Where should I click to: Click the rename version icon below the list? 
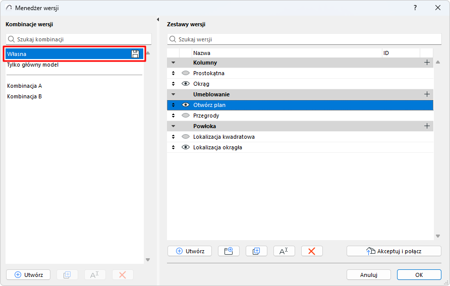pyautogui.click(x=284, y=251)
